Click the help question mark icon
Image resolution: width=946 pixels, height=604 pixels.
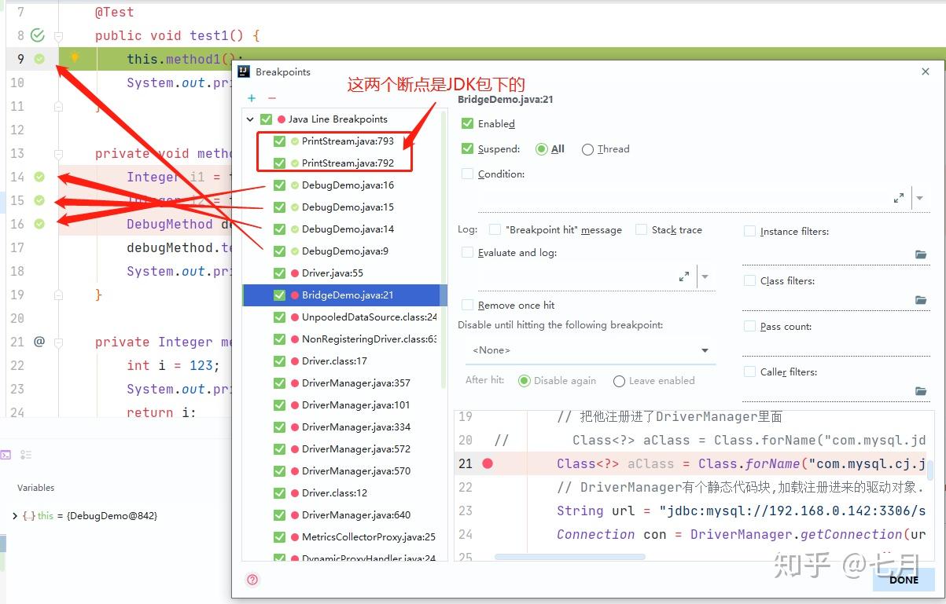(252, 580)
